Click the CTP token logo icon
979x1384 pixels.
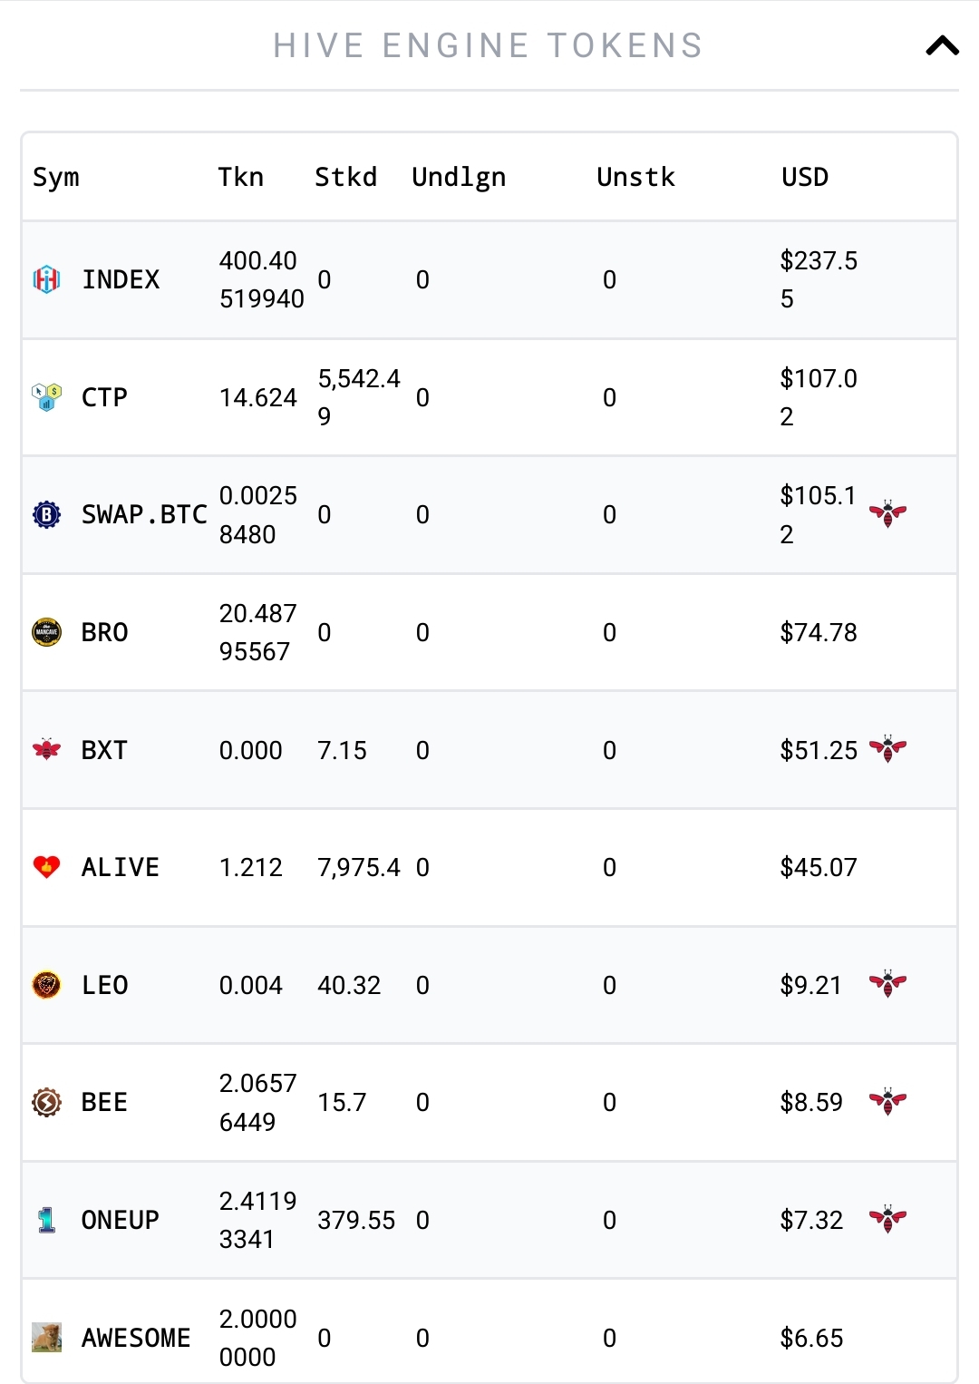coord(46,397)
